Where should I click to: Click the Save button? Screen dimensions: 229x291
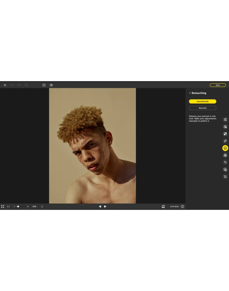218,85
